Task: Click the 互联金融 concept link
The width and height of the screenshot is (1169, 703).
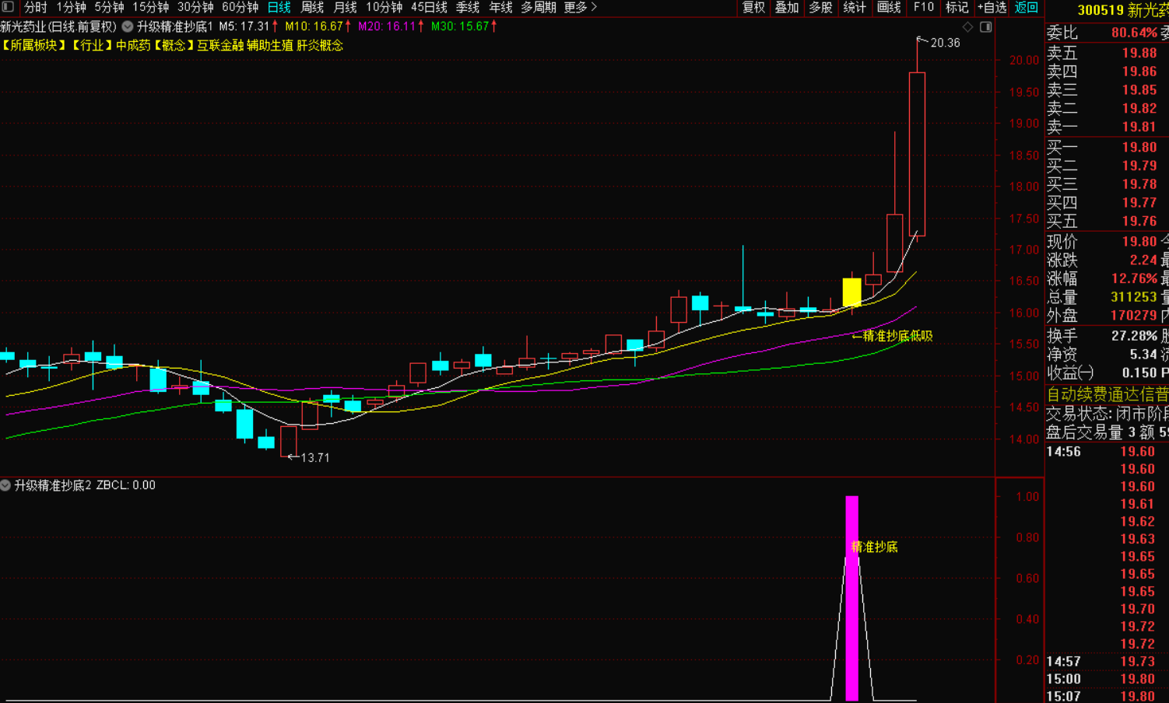Action: (x=220, y=45)
